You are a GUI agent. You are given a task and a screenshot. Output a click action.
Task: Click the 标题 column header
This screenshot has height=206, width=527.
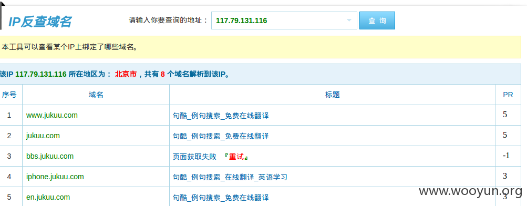(x=333, y=95)
